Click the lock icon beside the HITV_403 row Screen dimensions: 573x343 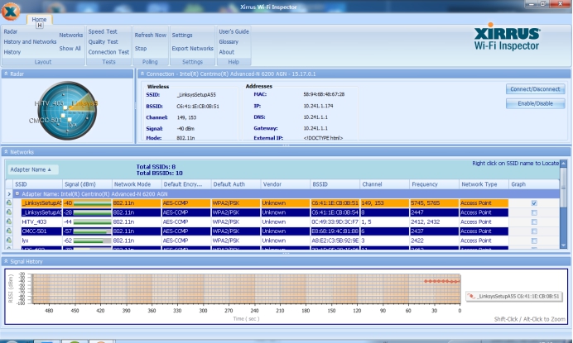click(7, 222)
